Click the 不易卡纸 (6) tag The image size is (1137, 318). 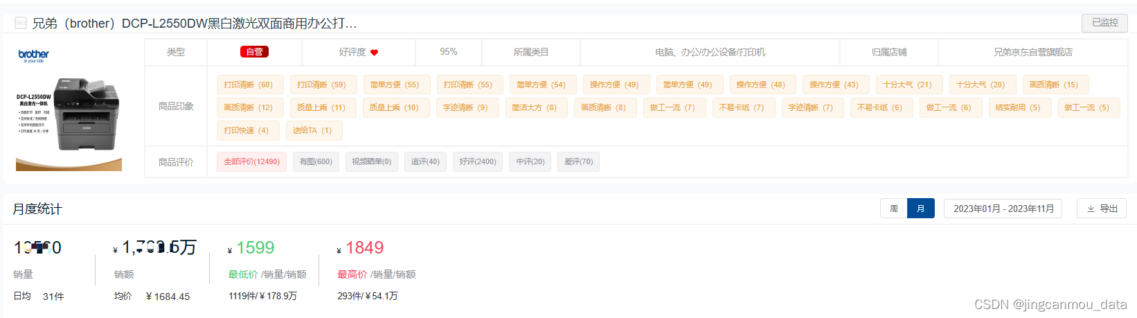(881, 107)
